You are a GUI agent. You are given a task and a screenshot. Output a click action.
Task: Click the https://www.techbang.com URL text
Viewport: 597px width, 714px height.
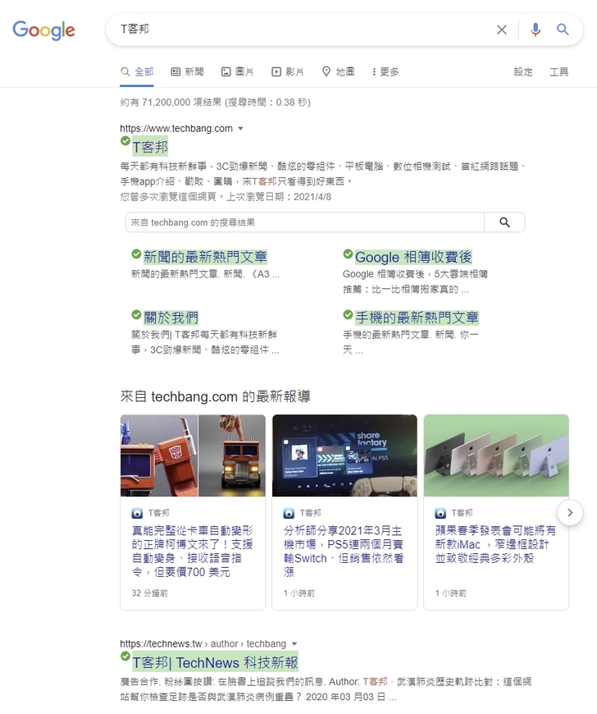tap(176, 128)
